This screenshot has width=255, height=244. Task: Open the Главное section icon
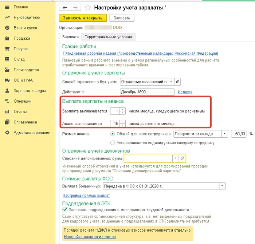[7, 7]
